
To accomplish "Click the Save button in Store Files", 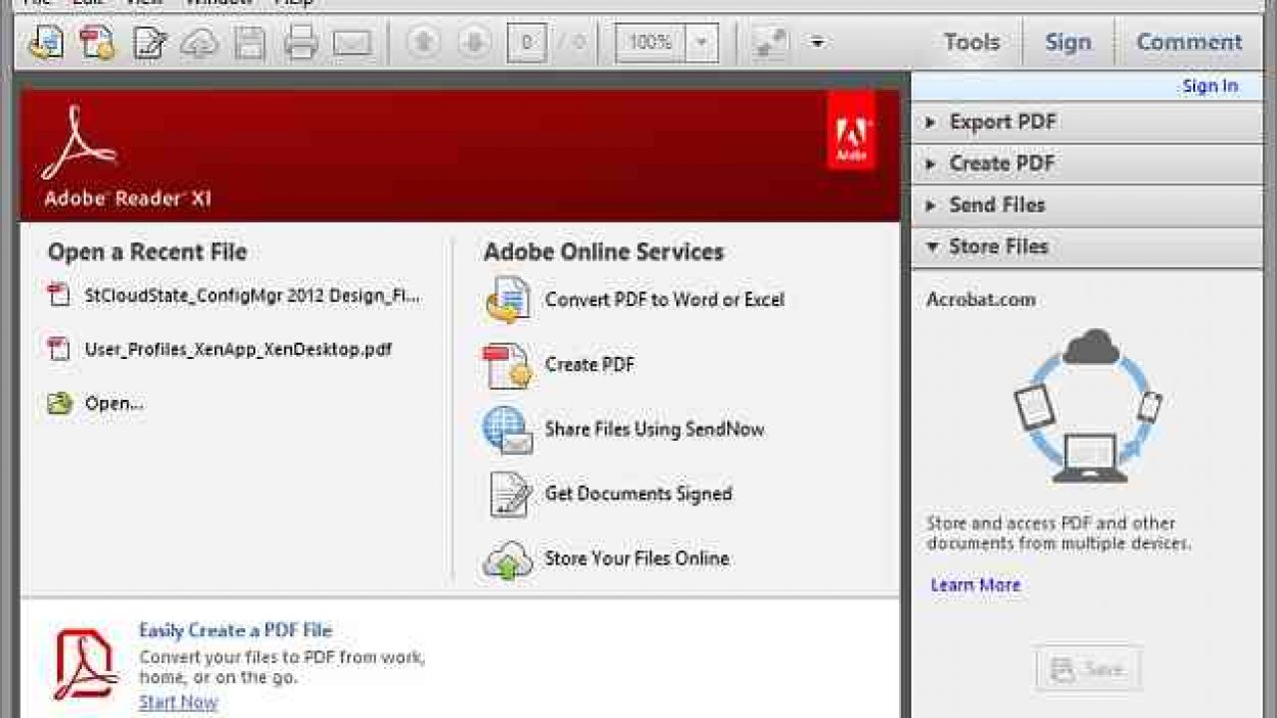I will (x=1089, y=669).
